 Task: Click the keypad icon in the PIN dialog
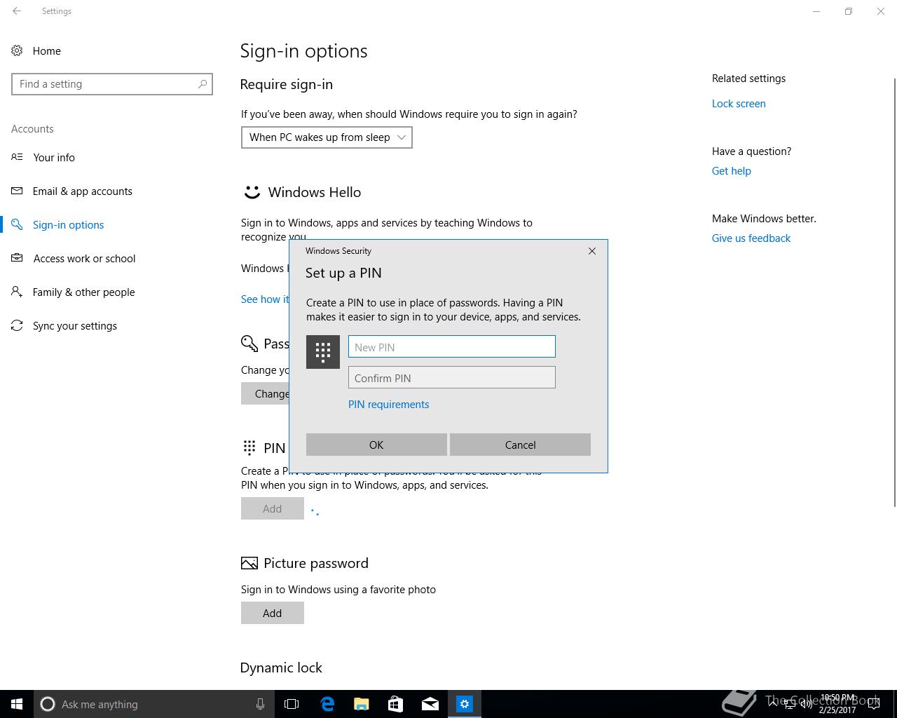pyautogui.click(x=323, y=352)
